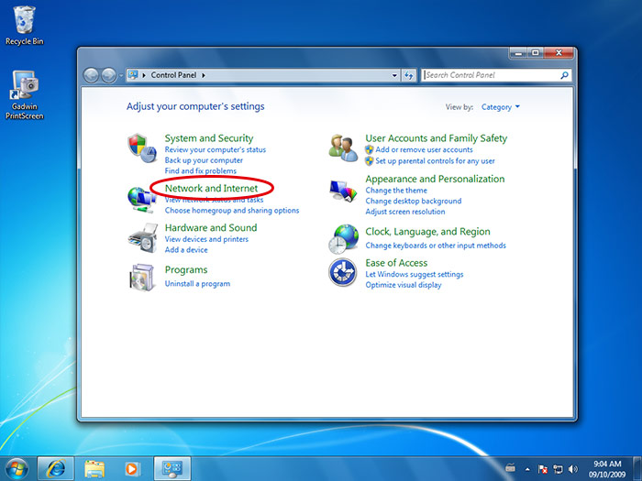Click Change the theme
The width and height of the screenshot is (642, 481).
pos(396,191)
